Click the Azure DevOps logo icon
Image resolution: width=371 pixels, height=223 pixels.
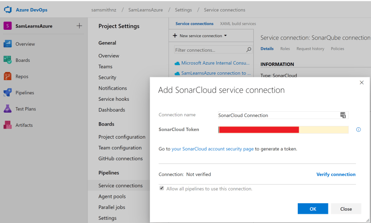click(8, 10)
